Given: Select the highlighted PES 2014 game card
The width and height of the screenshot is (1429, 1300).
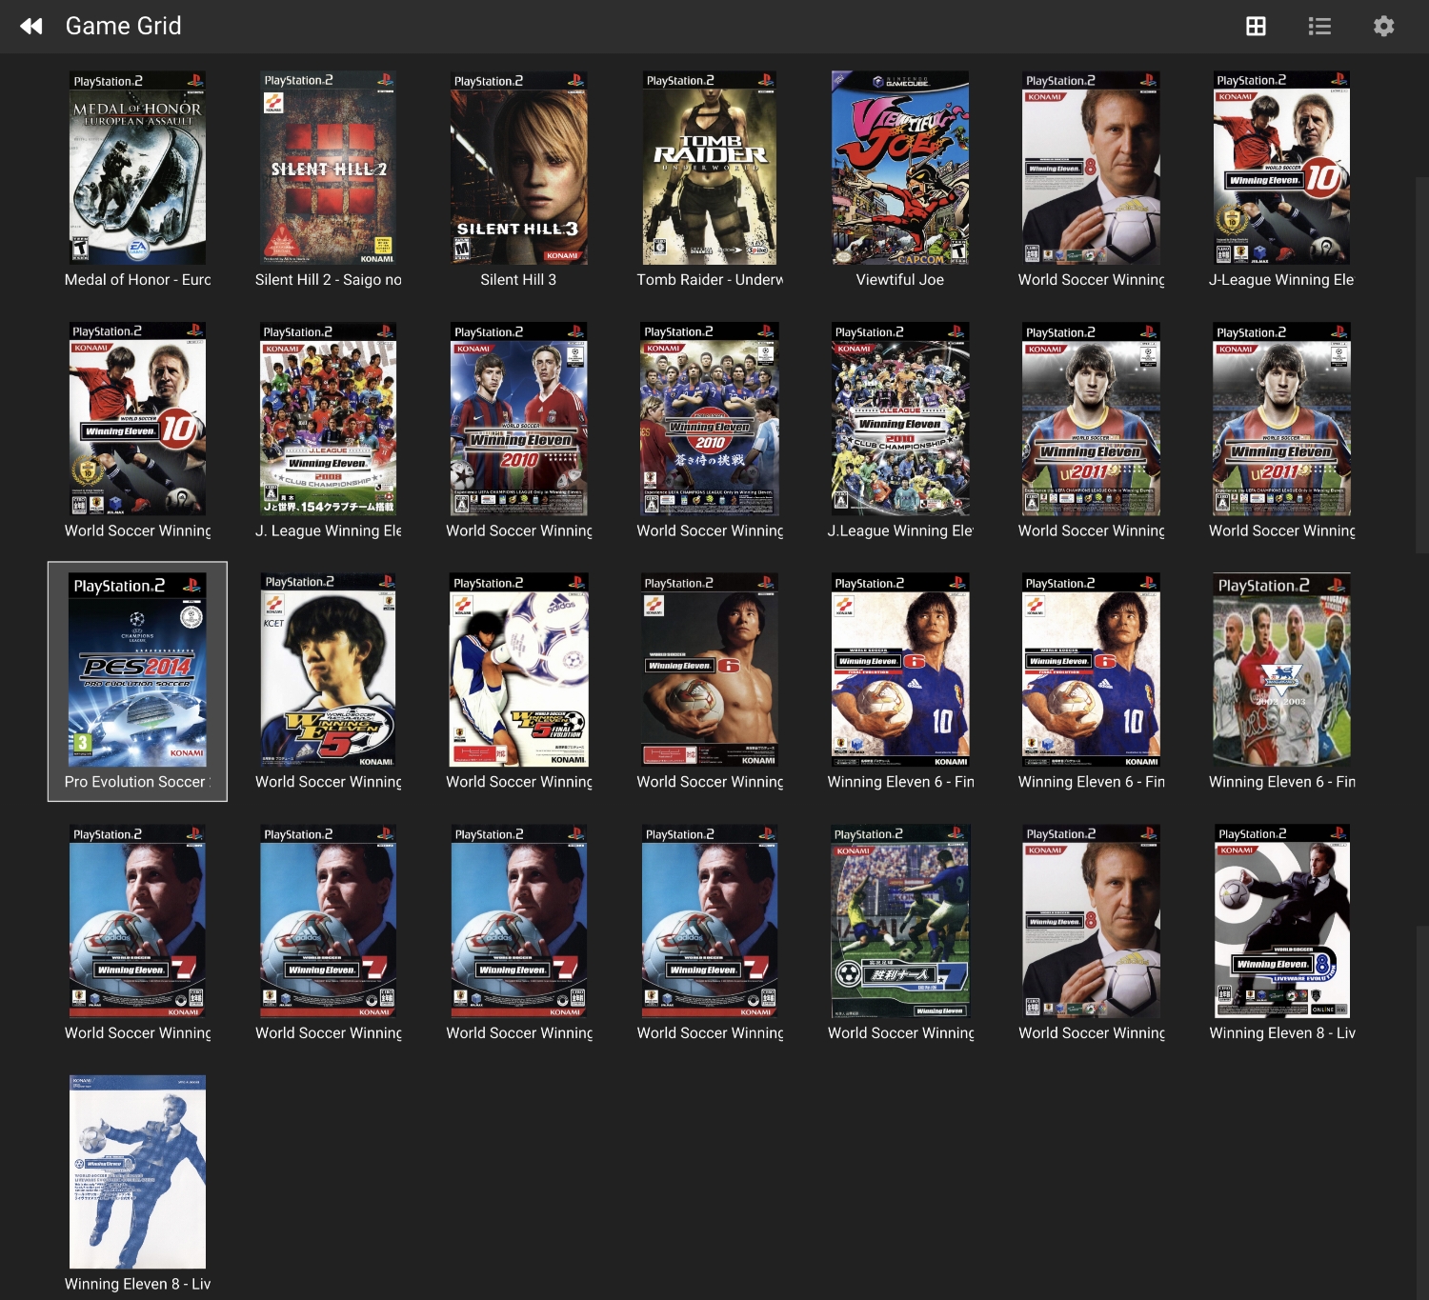Looking at the screenshot, I should (137, 681).
